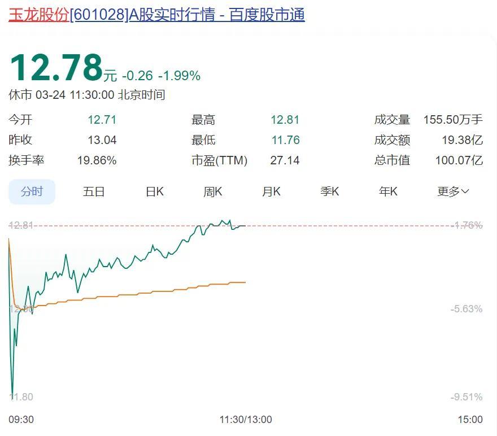Click the -5.63% axis label
Viewport: 497px width, 436px height.
pos(467,308)
